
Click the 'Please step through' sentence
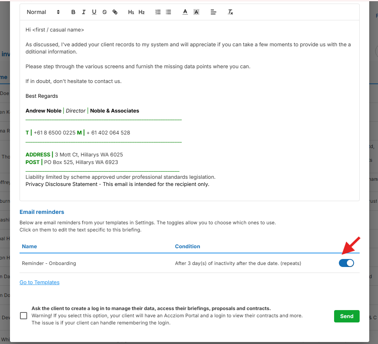(x=138, y=67)
